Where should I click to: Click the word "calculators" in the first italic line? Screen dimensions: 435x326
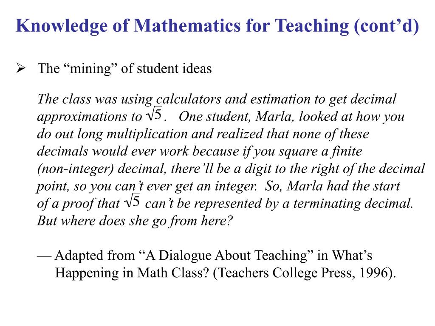pyautogui.click(x=188, y=99)
